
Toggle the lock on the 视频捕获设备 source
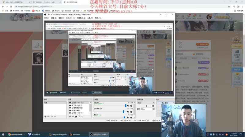(x=72, y=108)
